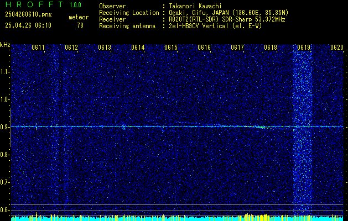
Task: Click the Receiving antenna label
Action: [127, 26]
